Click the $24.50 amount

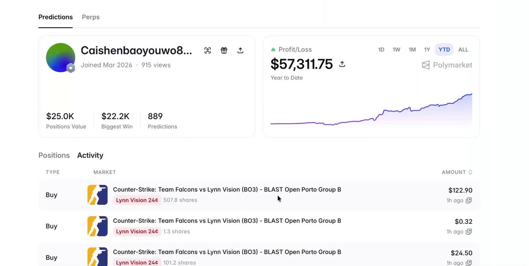[462, 253]
